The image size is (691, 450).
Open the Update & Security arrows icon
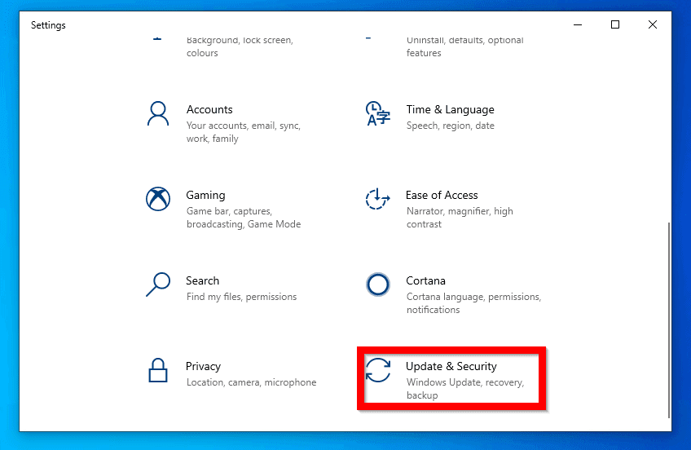click(377, 370)
